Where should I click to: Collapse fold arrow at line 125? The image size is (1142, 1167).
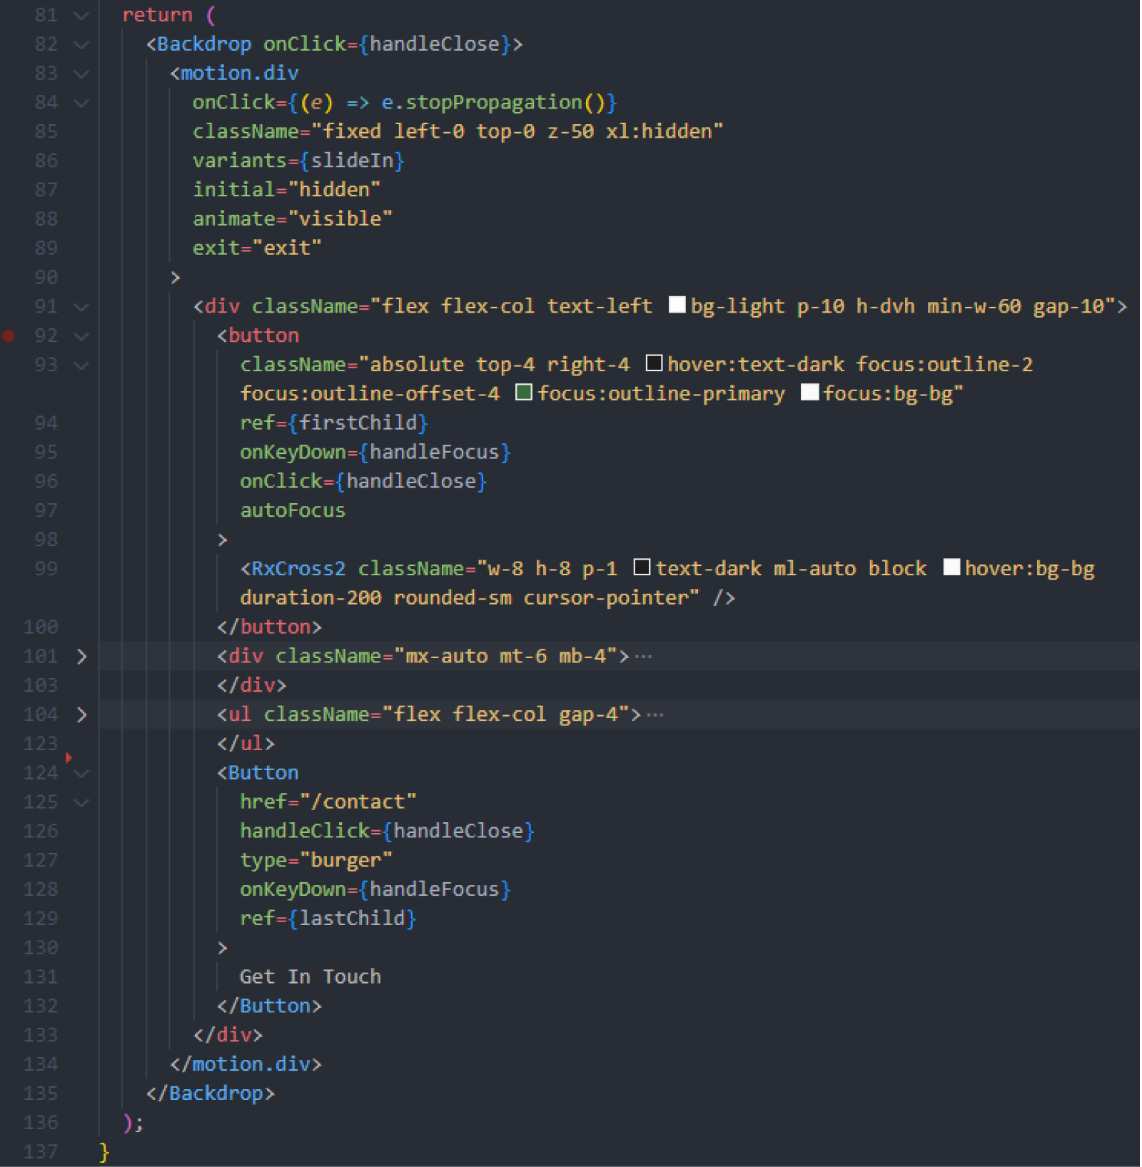click(82, 802)
